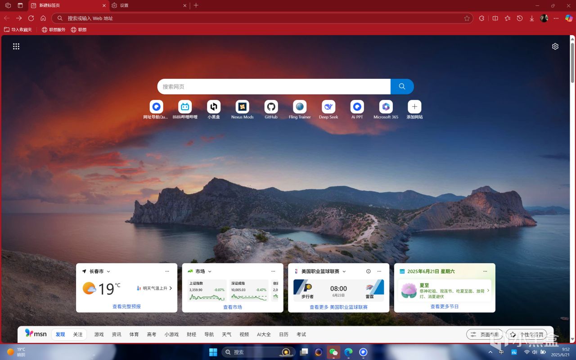
Task: Open the 查看市场 link
Action: tap(233, 307)
